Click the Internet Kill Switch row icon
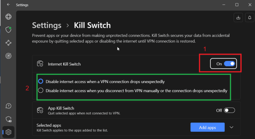 (x=40, y=64)
